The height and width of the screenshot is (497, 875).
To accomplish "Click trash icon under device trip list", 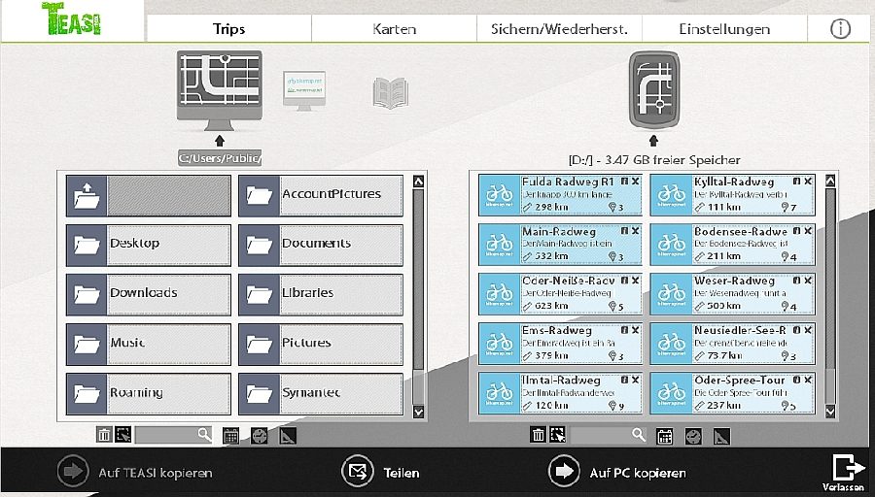I will point(538,435).
